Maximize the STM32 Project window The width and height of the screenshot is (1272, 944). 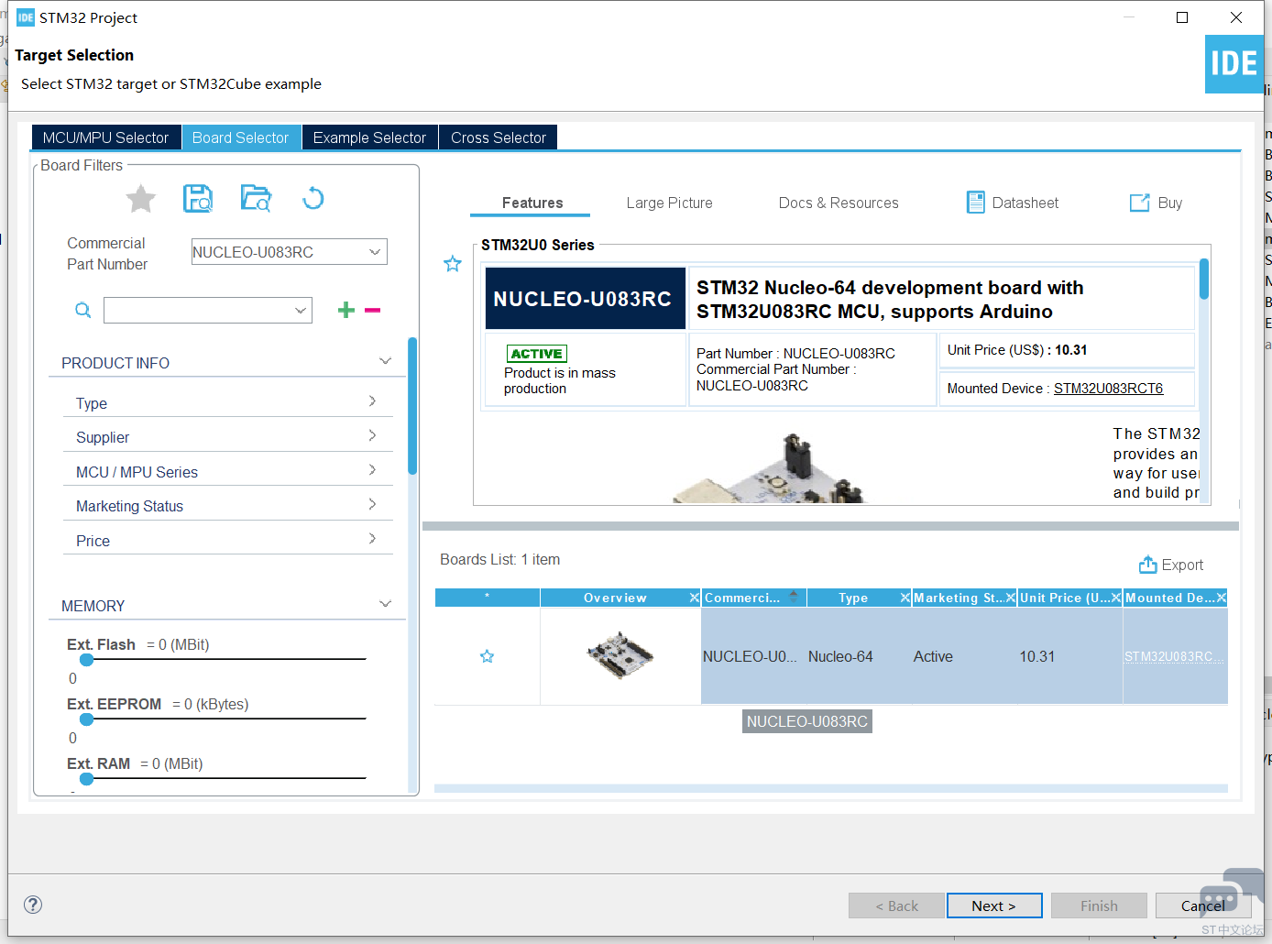coord(1182,17)
